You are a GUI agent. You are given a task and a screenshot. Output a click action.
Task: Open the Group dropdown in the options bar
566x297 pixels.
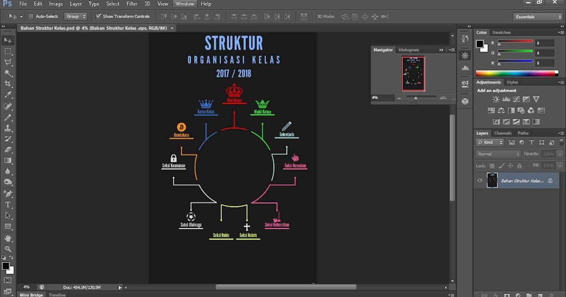click(x=75, y=16)
